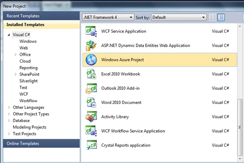This screenshot has height=163, width=244.
Task: Expand the Office node
Action: (16, 55)
